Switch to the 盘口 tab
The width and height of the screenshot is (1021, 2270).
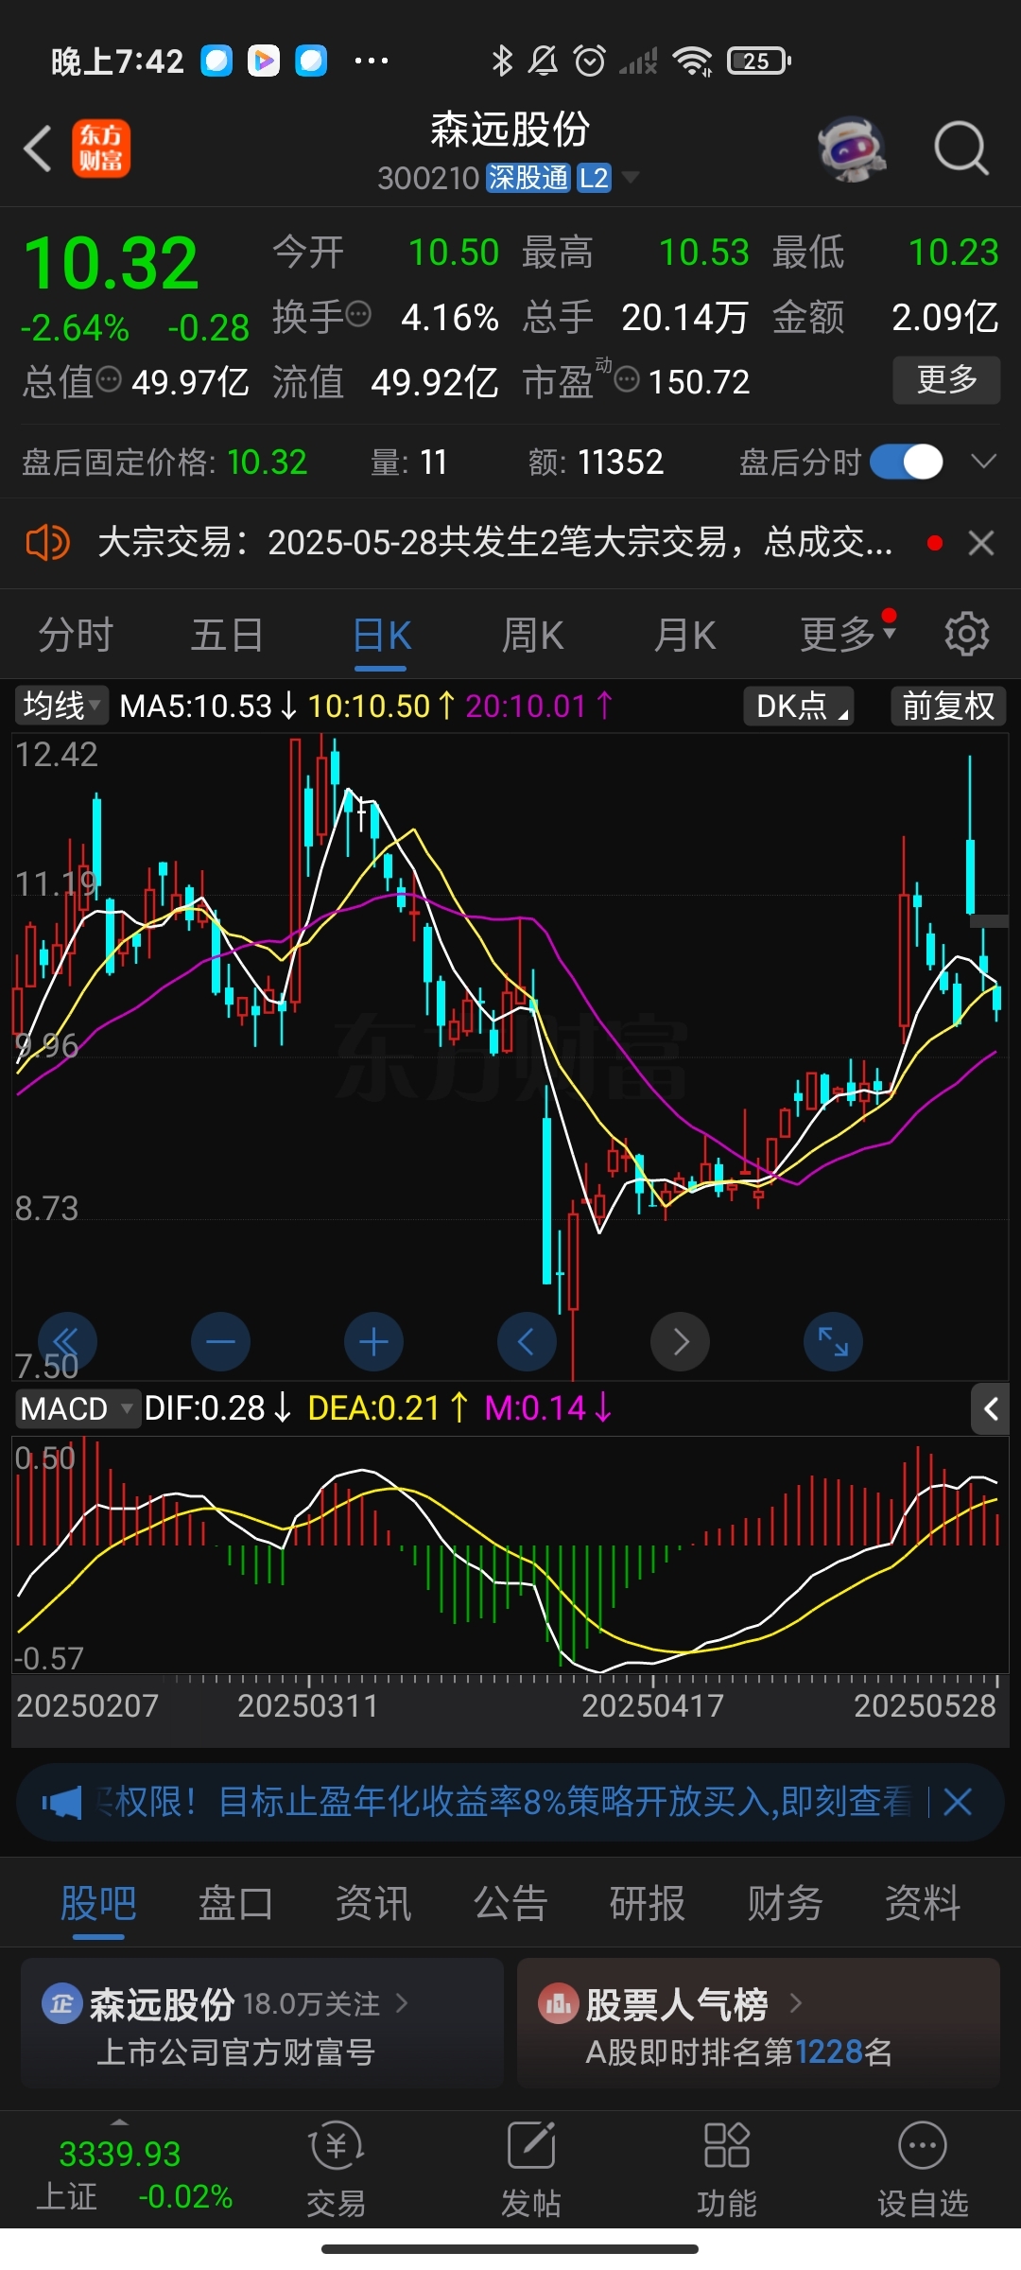click(235, 1903)
